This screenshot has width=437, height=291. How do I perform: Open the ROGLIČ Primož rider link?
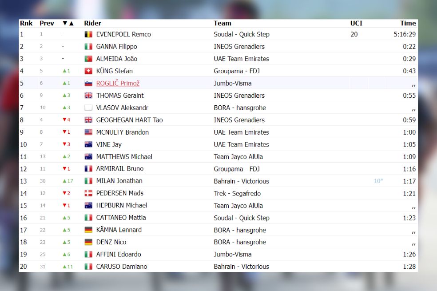[x=118, y=83]
